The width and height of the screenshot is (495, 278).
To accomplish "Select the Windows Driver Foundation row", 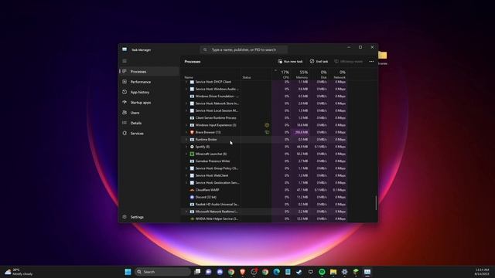I will coord(265,96).
